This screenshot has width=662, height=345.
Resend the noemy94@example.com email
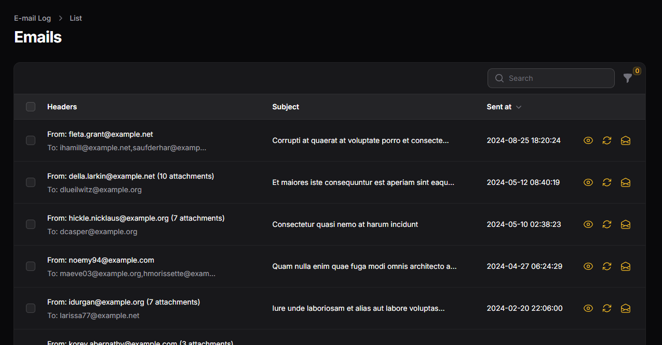click(607, 266)
